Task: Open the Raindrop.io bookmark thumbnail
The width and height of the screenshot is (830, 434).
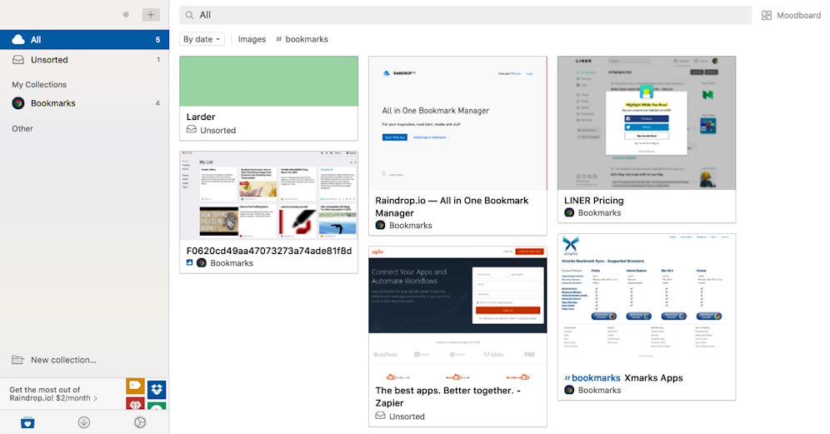Action: coord(457,123)
